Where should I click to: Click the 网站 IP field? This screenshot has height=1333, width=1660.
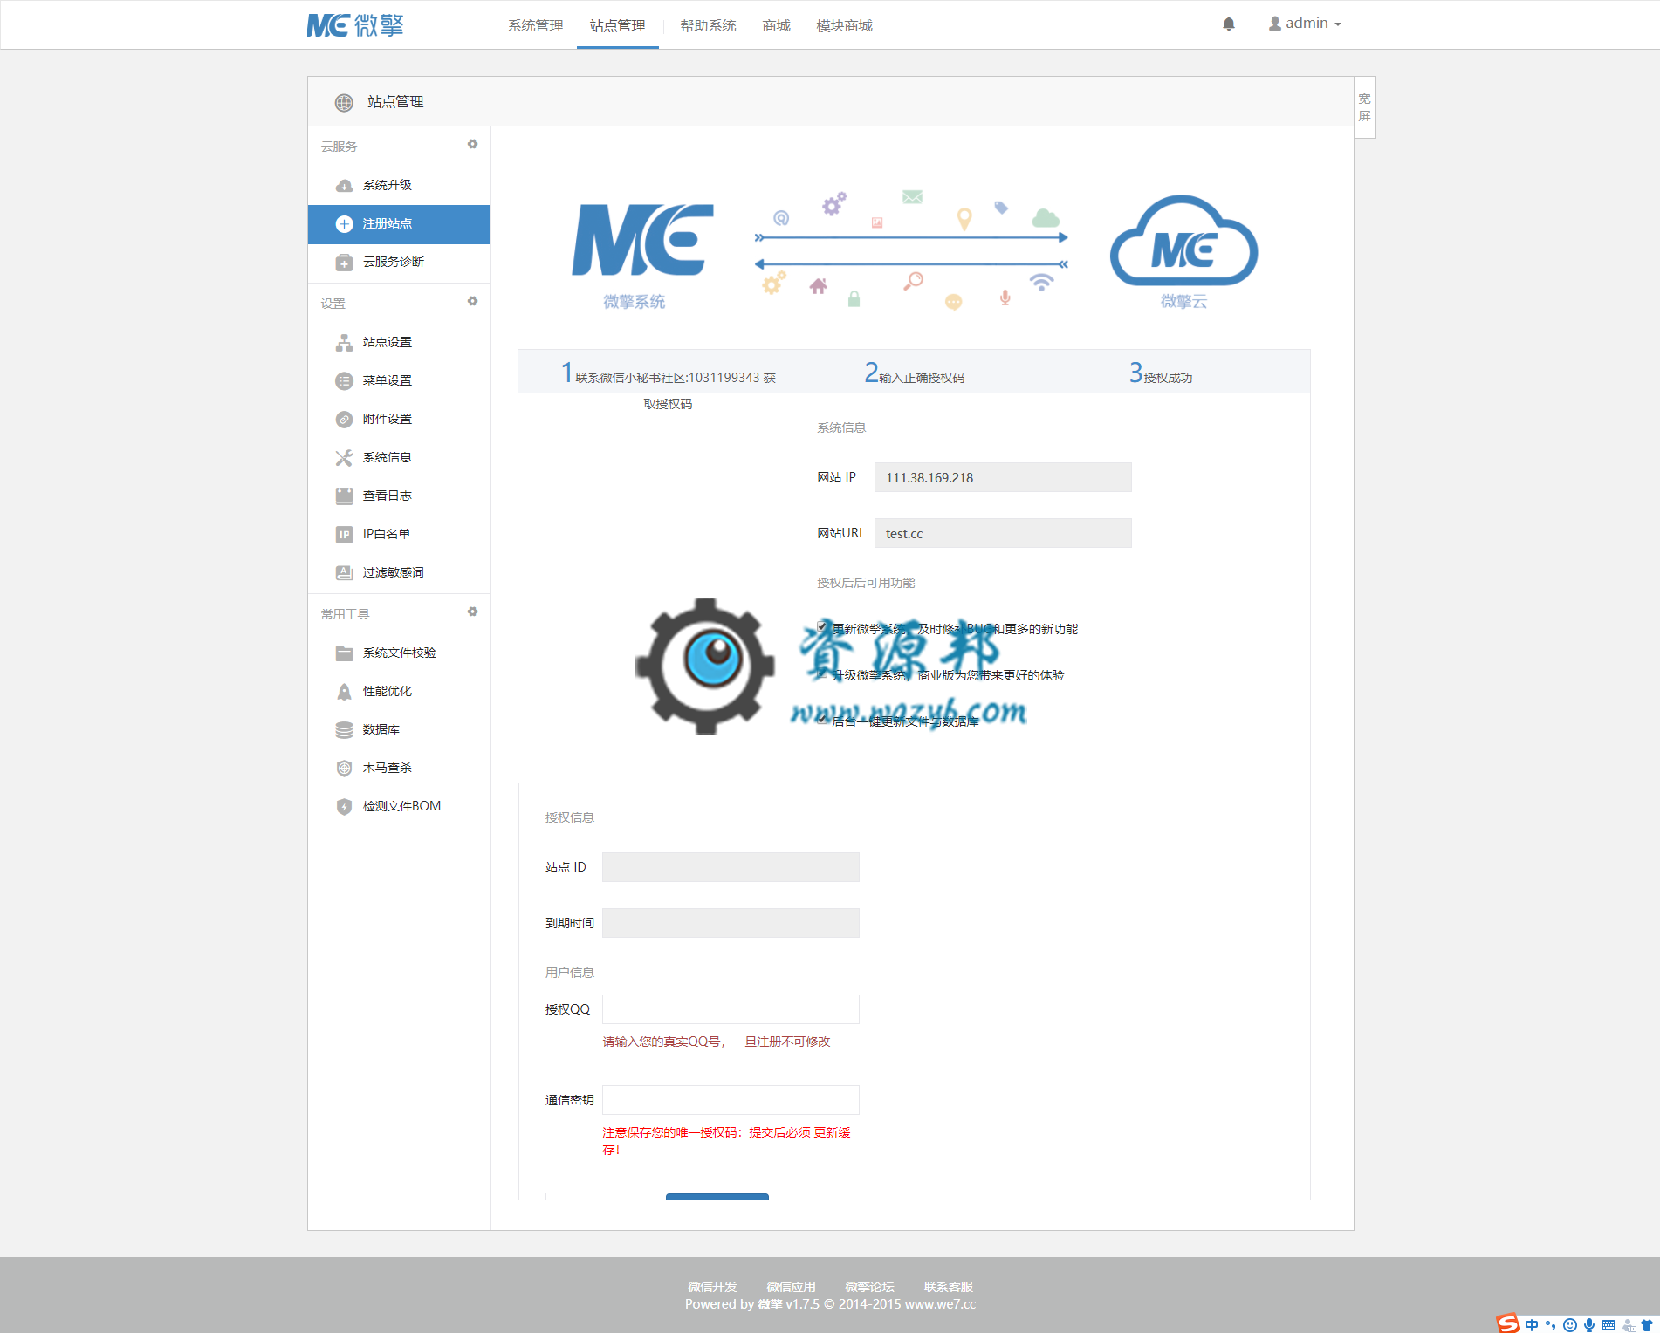click(1003, 477)
